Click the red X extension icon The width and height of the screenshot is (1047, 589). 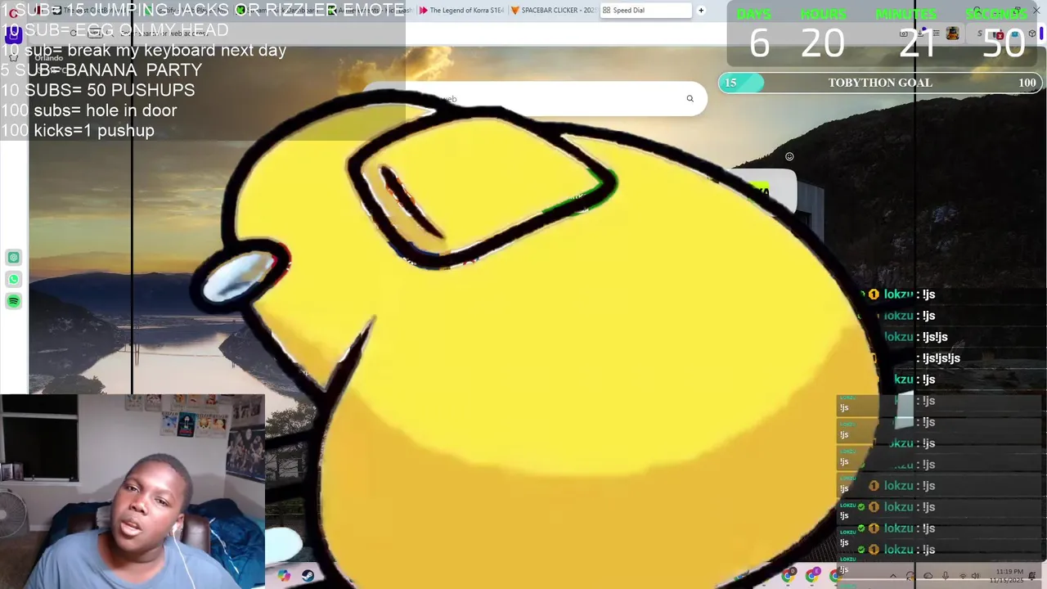1000,35
